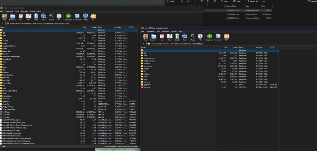Image resolution: width=317 pixels, height=151 pixels.
Task: Select the gameserver folder in server2024.zip
Action: pos(148,66)
